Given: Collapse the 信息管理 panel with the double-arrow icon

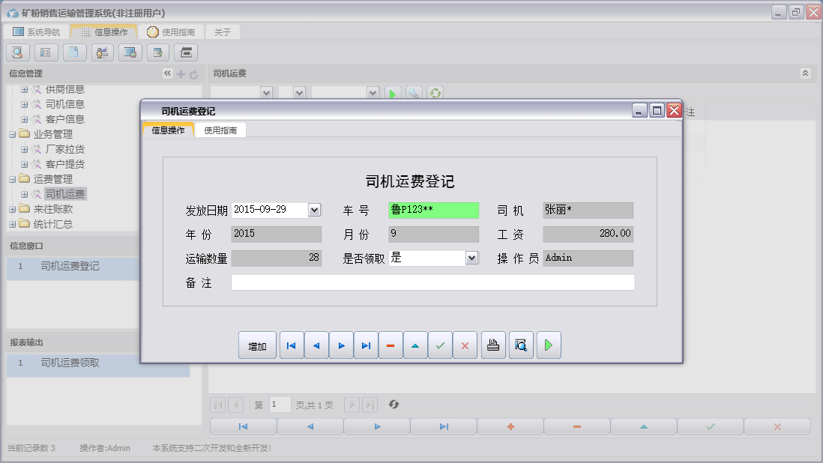Looking at the screenshot, I should tap(167, 73).
